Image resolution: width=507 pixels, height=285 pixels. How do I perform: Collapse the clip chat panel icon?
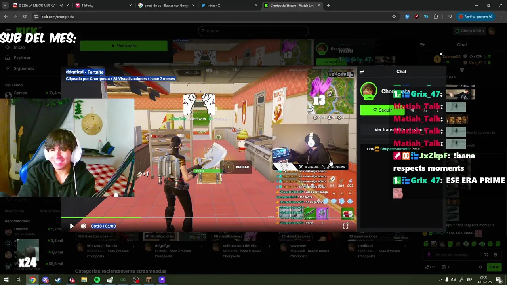(362, 72)
